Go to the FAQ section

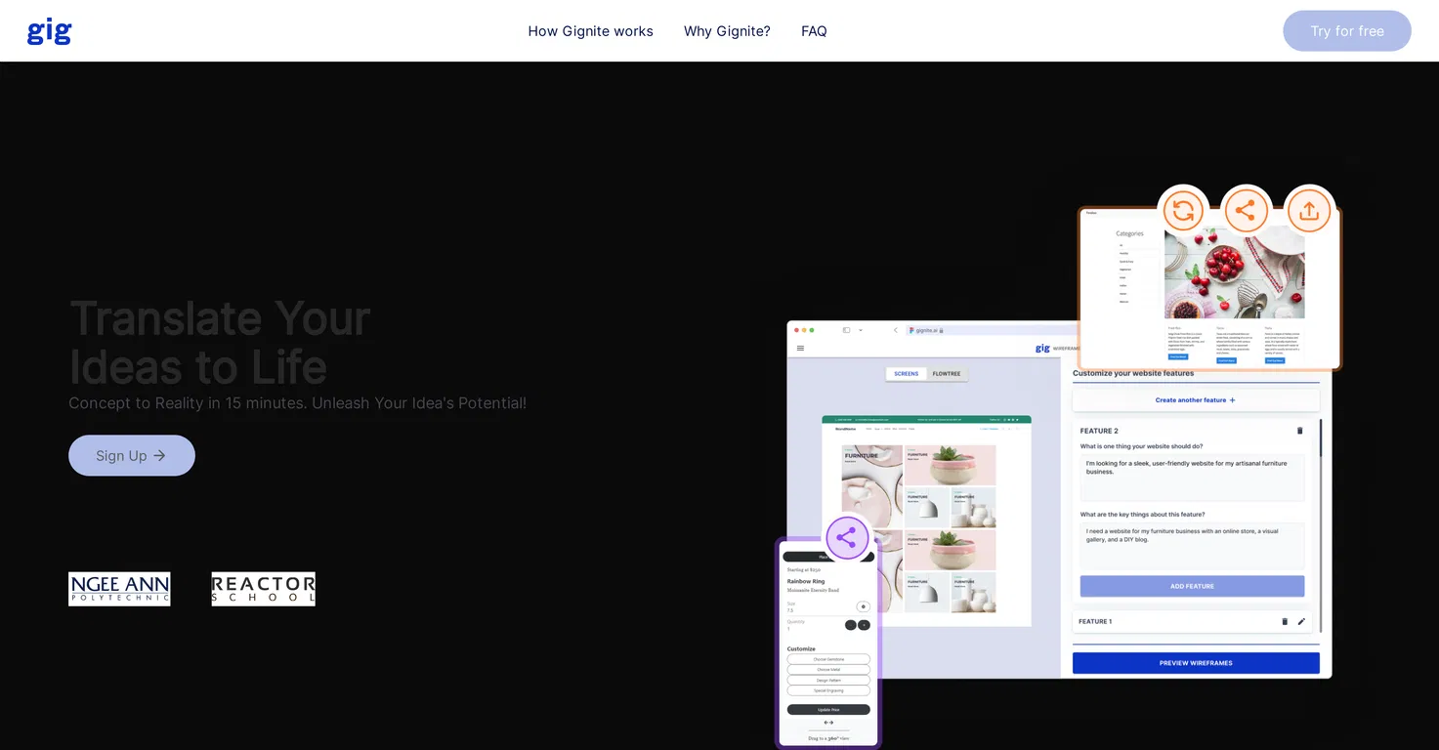pyautogui.click(x=814, y=31)
